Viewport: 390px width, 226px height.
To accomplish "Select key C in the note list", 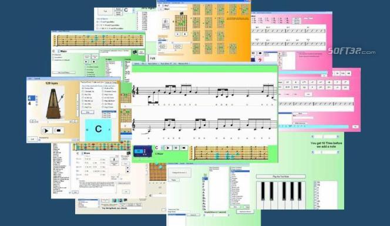I will 204,179.
